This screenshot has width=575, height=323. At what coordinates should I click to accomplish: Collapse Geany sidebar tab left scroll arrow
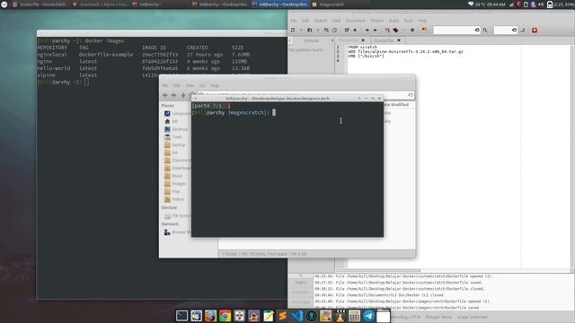coord(290,40)
